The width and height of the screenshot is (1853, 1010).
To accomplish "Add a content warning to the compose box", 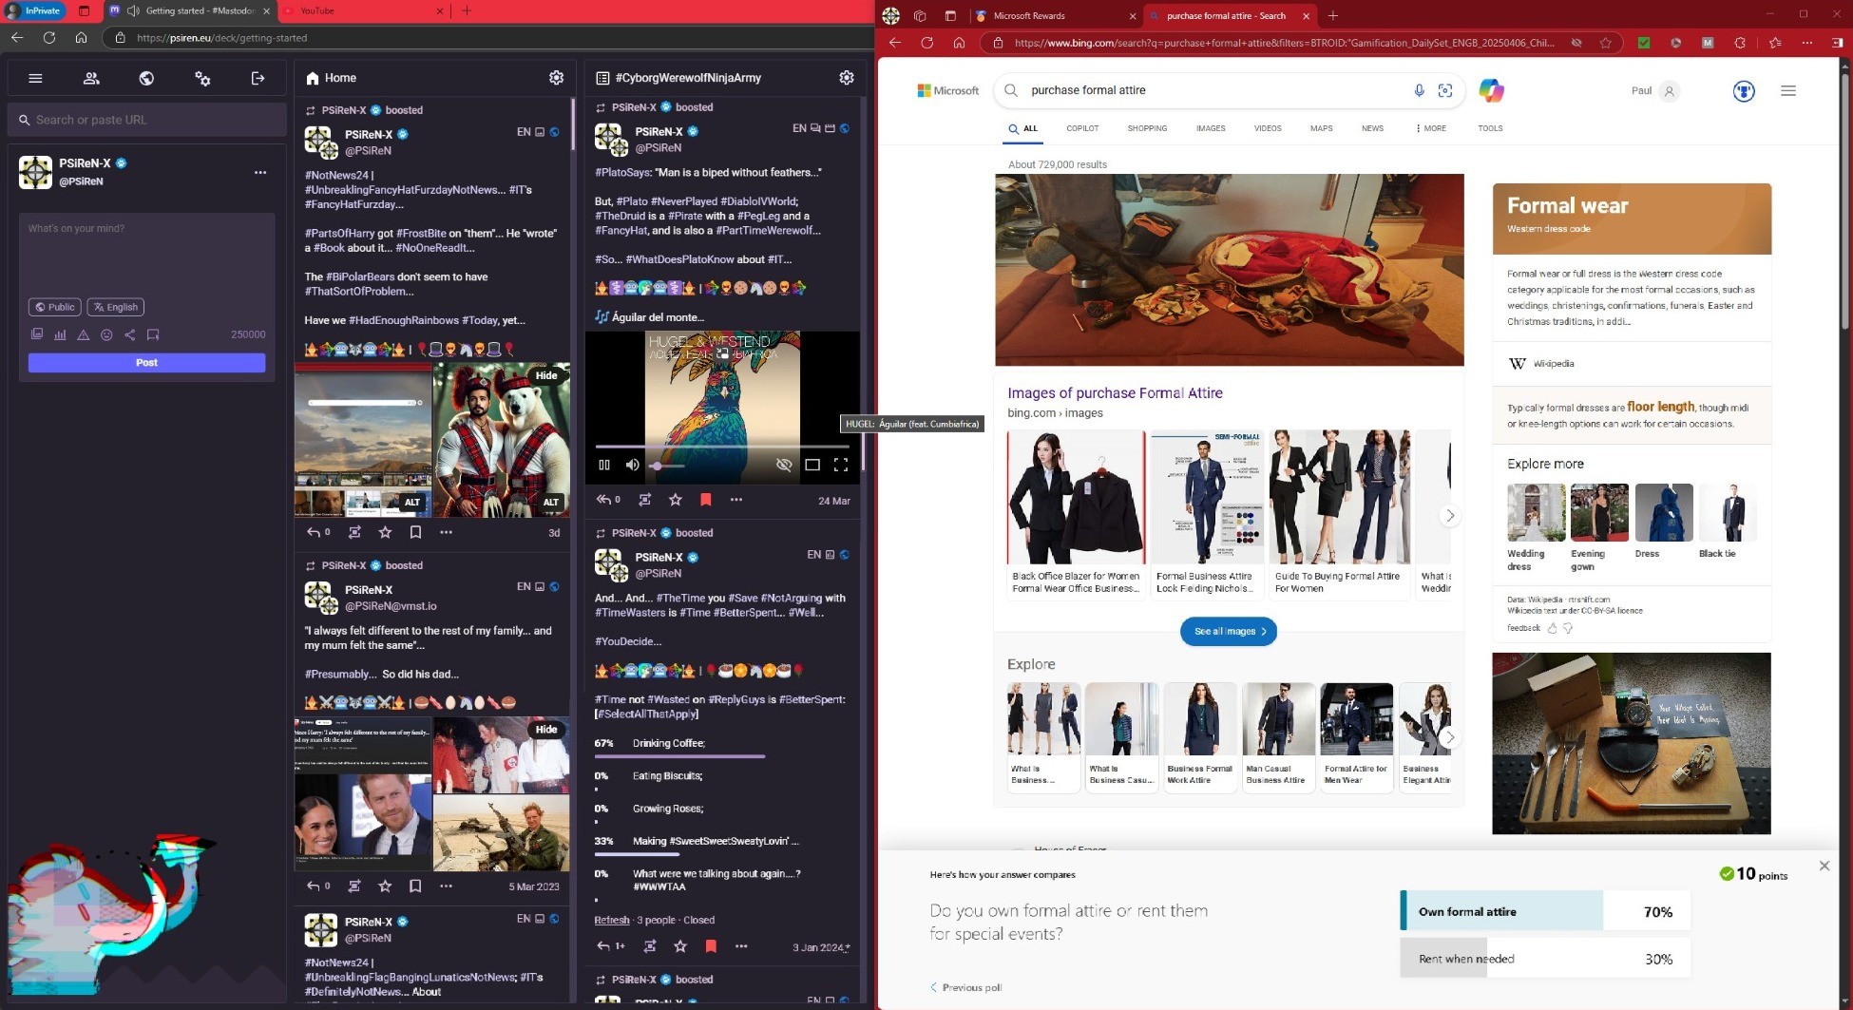I will coord(84,334).
